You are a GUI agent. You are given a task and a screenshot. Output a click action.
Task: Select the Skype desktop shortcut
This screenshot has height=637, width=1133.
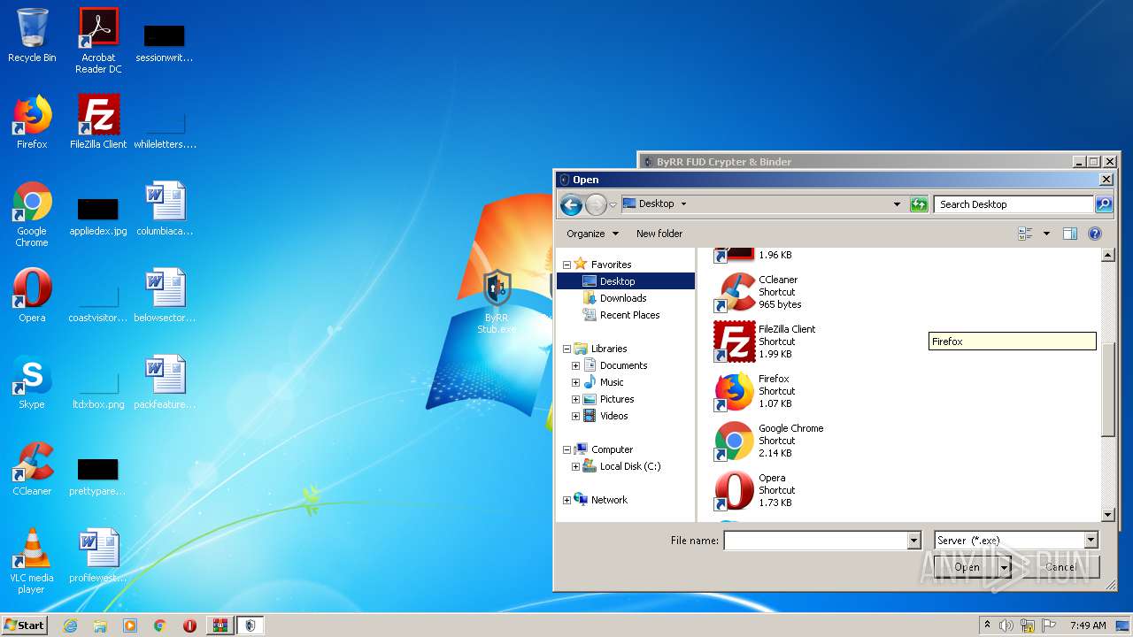[32, 382]
